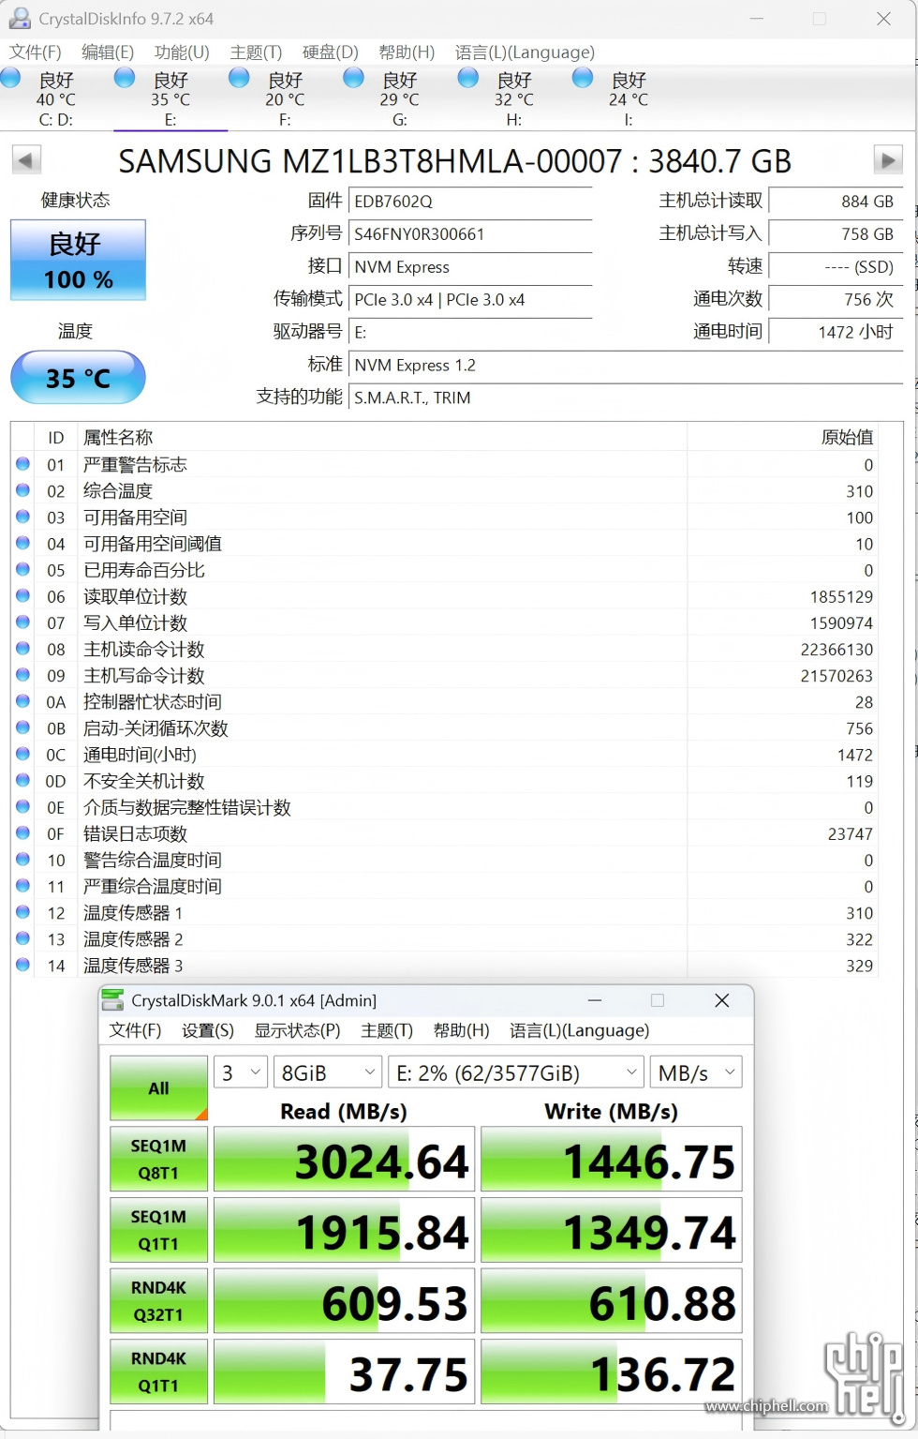Click the previous disk left arrow
Image resolution: width=918 pixels, height=1439 pixels.
coord(26,160)
